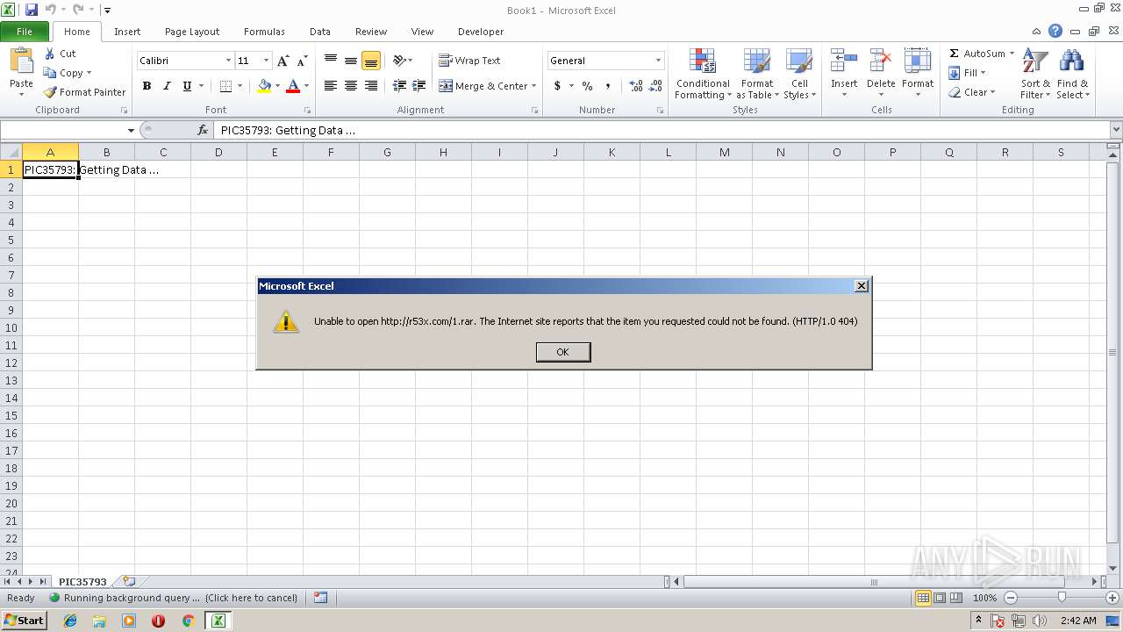
Task: Open Sort & Filter menu
Action: point(1035,75)
